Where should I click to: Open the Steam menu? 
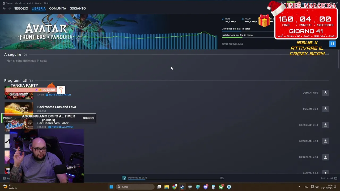(x=7, y=3)
